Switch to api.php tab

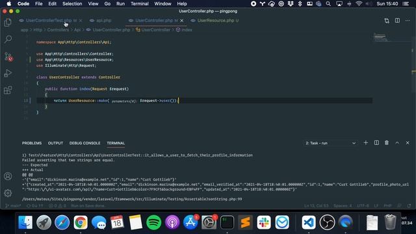[104, 20]
